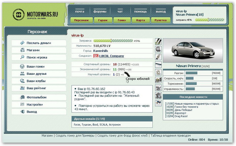Click the bar chart icon beside Ваш рейтинг

tap(22, 88)
